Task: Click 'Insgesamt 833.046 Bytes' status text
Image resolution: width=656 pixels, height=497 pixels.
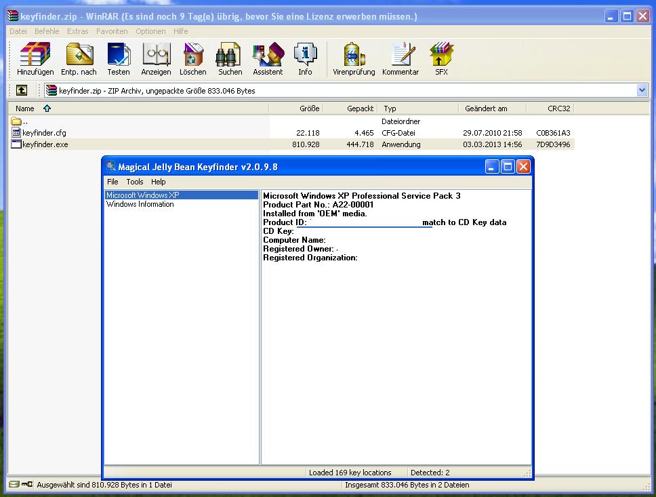Action: [407, 485]
